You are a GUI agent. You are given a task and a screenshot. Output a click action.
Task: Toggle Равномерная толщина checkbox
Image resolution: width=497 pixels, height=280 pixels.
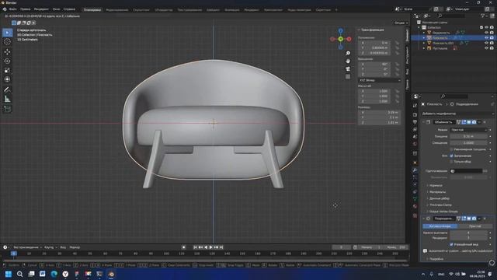coord(451,149)
